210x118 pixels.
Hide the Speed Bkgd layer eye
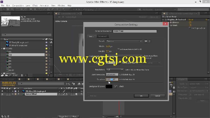(x=2, y=94)
